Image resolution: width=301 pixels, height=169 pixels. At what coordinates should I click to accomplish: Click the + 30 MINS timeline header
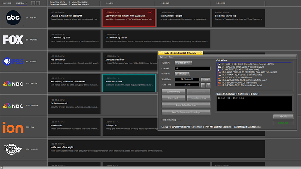(x=109, y=3)
